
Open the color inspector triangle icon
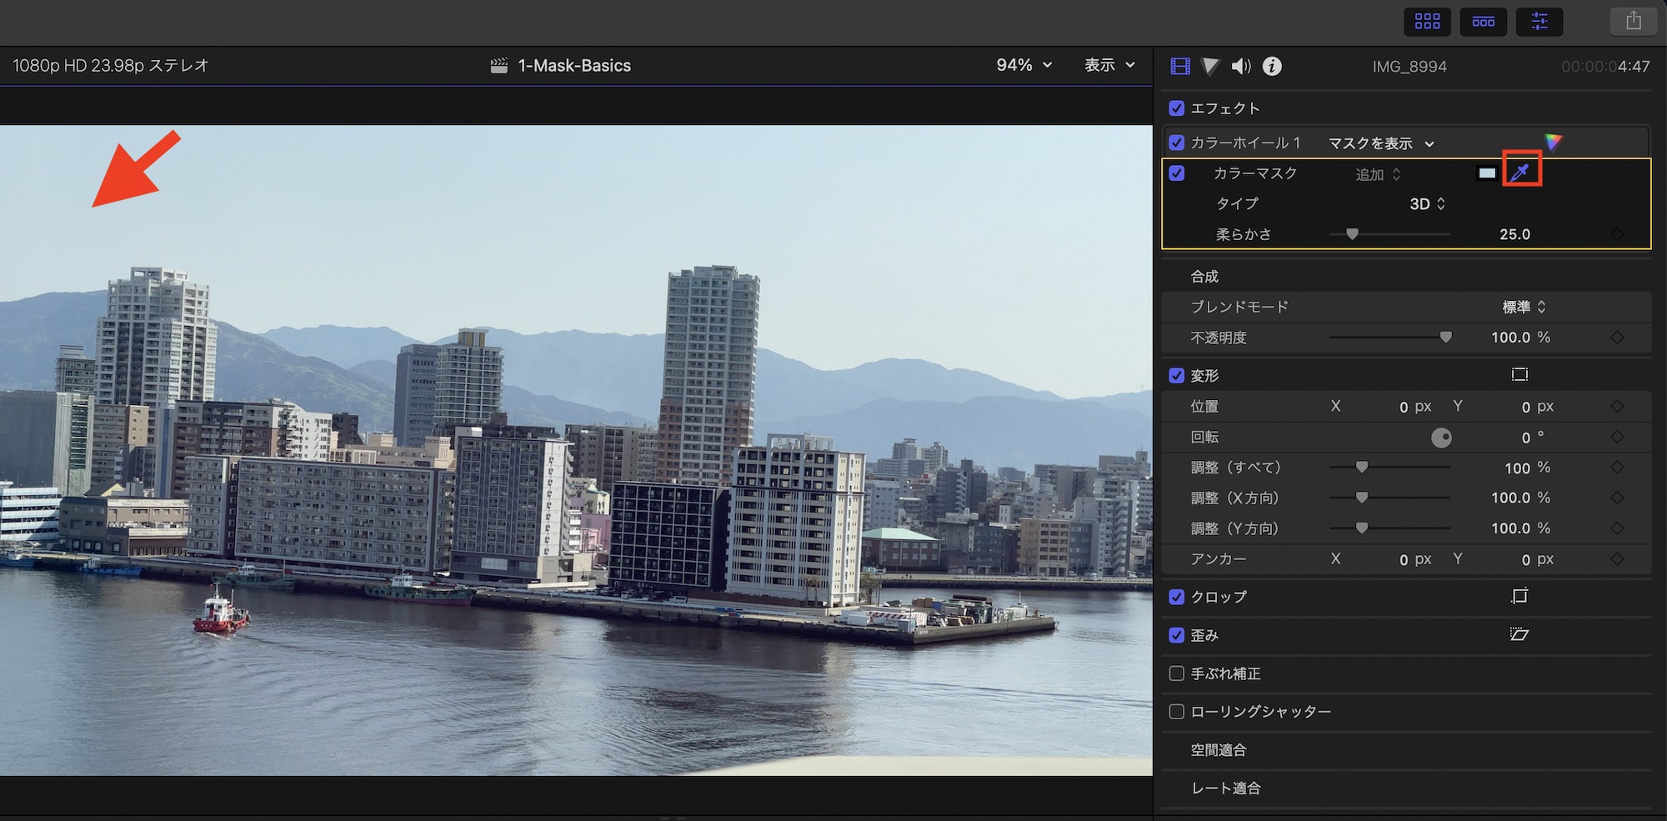[1210, 67]
